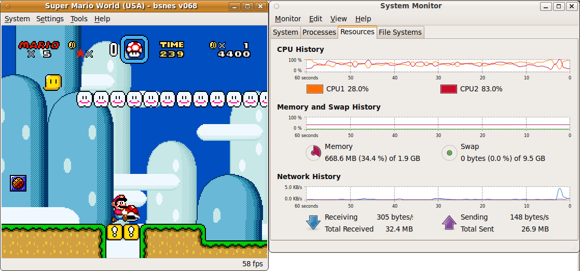Click the CPU1 28.0% label

(348, 89)
